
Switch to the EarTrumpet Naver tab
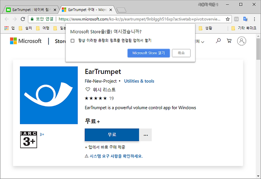tap(31, 10)
